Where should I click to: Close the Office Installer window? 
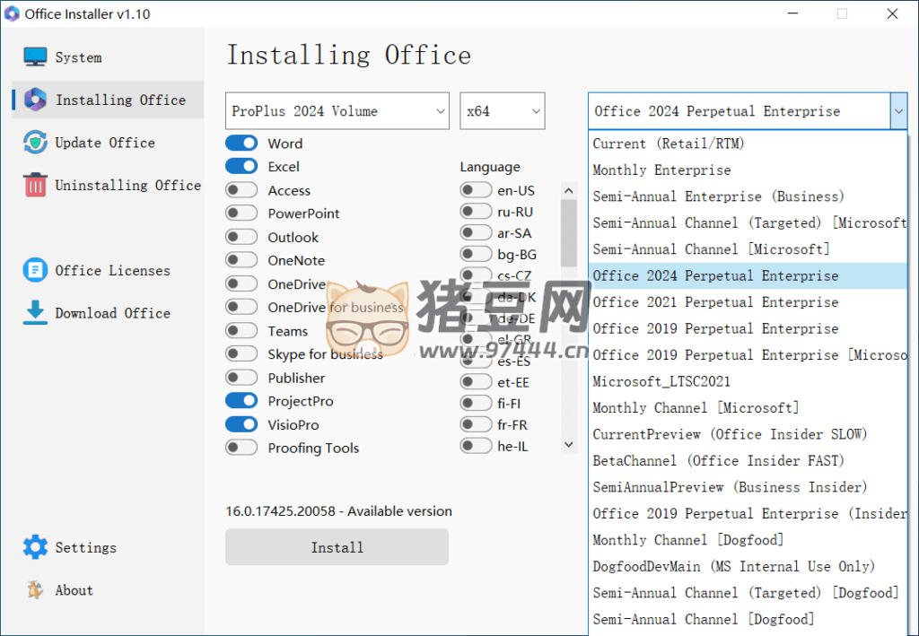click(x=892, y=13)
